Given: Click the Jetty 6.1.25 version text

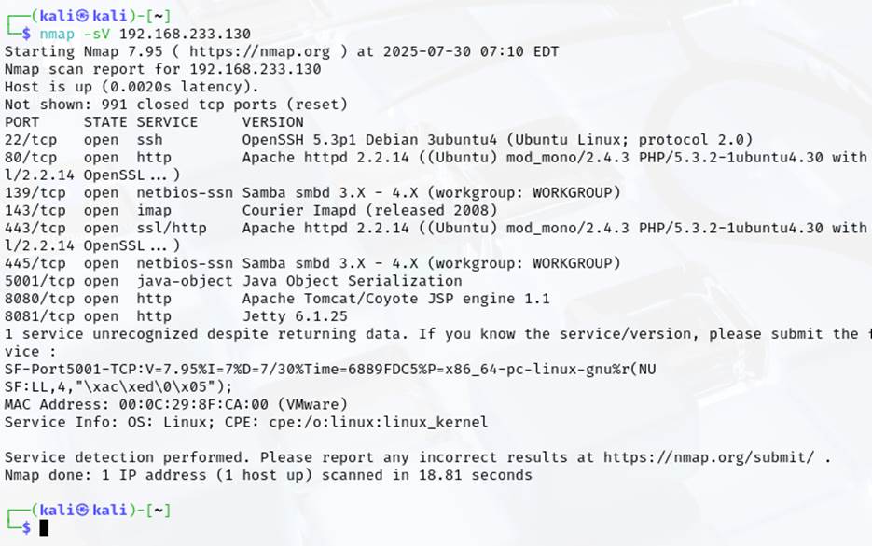Looking at the screenshot, I should click(x=295, y=316).
